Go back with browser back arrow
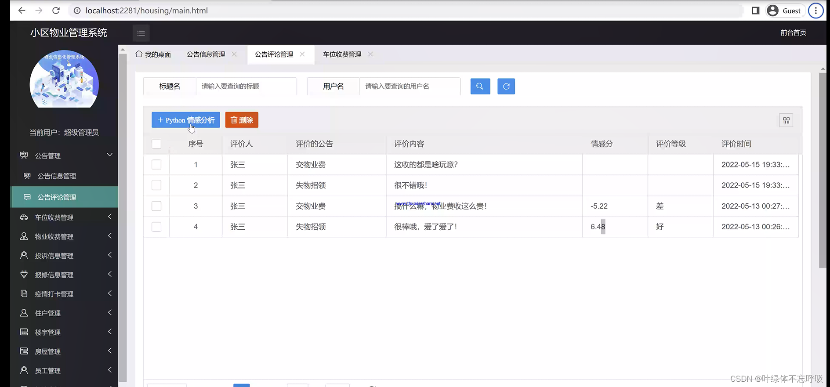Image resolution: width=830 pixels, height=387 pixels. tap(22, 11)
